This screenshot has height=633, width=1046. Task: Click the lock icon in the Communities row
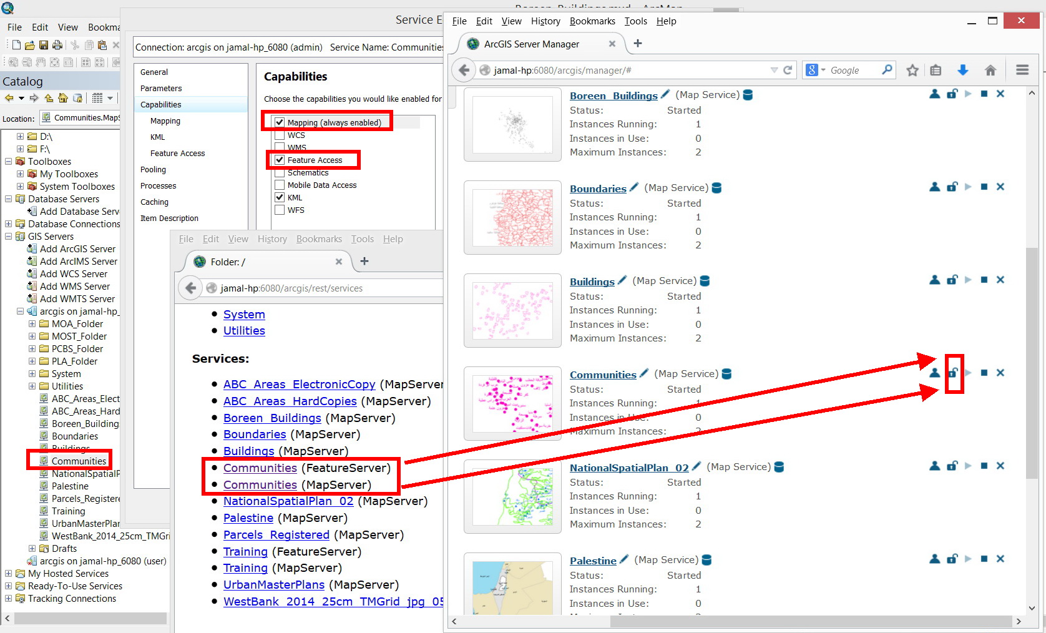pyautogui.click(x=952, y=373)
